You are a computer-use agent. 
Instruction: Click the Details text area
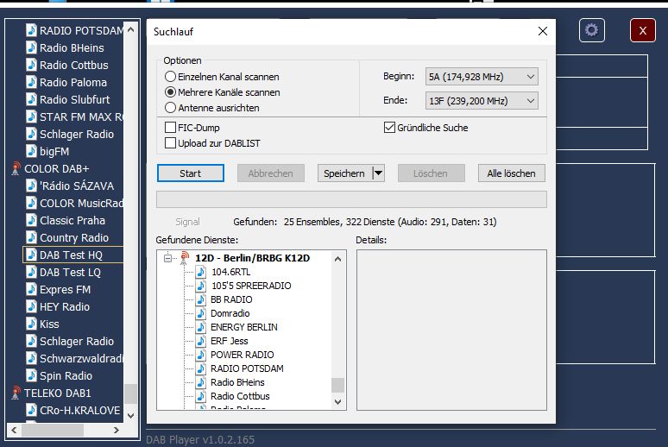[x=451, y=331]
